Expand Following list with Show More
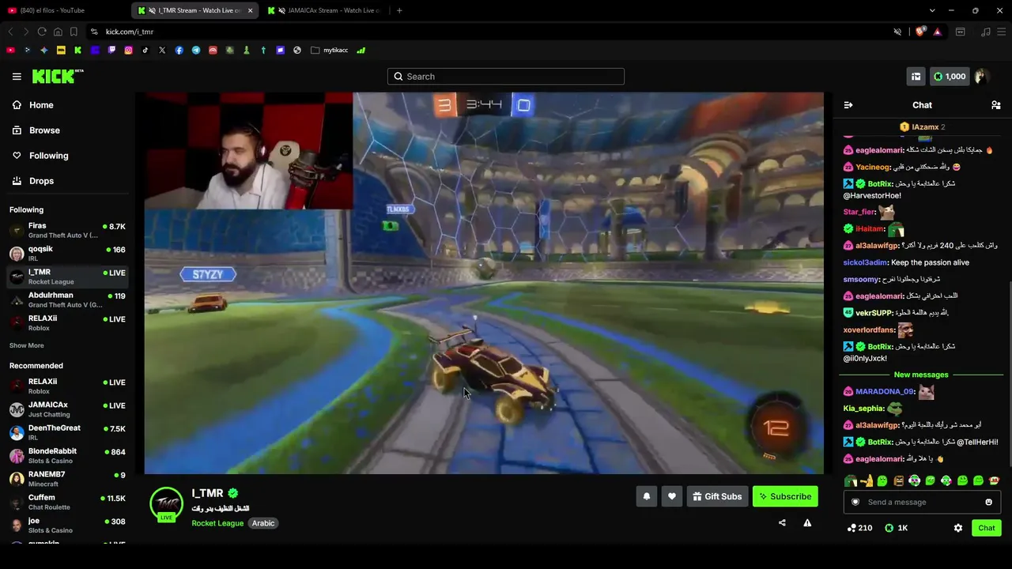The width and height of the screenshot is (1012, 569). [x=27, y=345]
